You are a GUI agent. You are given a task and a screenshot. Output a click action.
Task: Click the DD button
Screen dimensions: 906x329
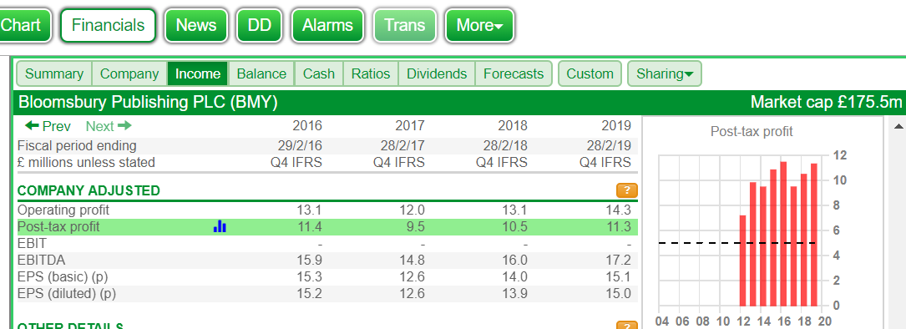[260, 25]
